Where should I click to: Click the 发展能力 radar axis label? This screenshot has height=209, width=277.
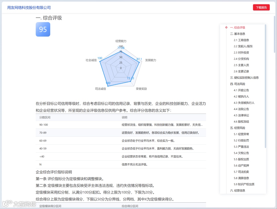[151, 60]
